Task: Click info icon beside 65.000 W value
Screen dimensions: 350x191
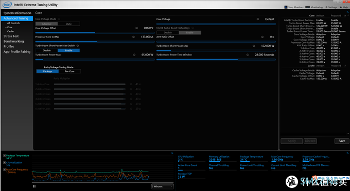Action: point(134,55)
